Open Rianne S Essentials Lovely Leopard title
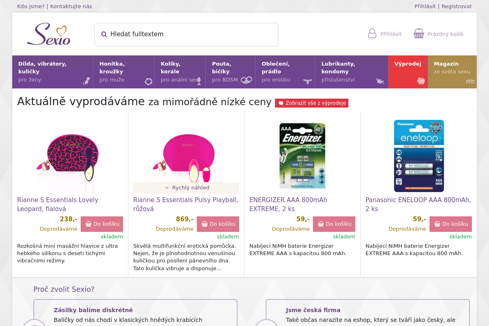This screenshot has height=326, width=489. (x=58, y=204)
